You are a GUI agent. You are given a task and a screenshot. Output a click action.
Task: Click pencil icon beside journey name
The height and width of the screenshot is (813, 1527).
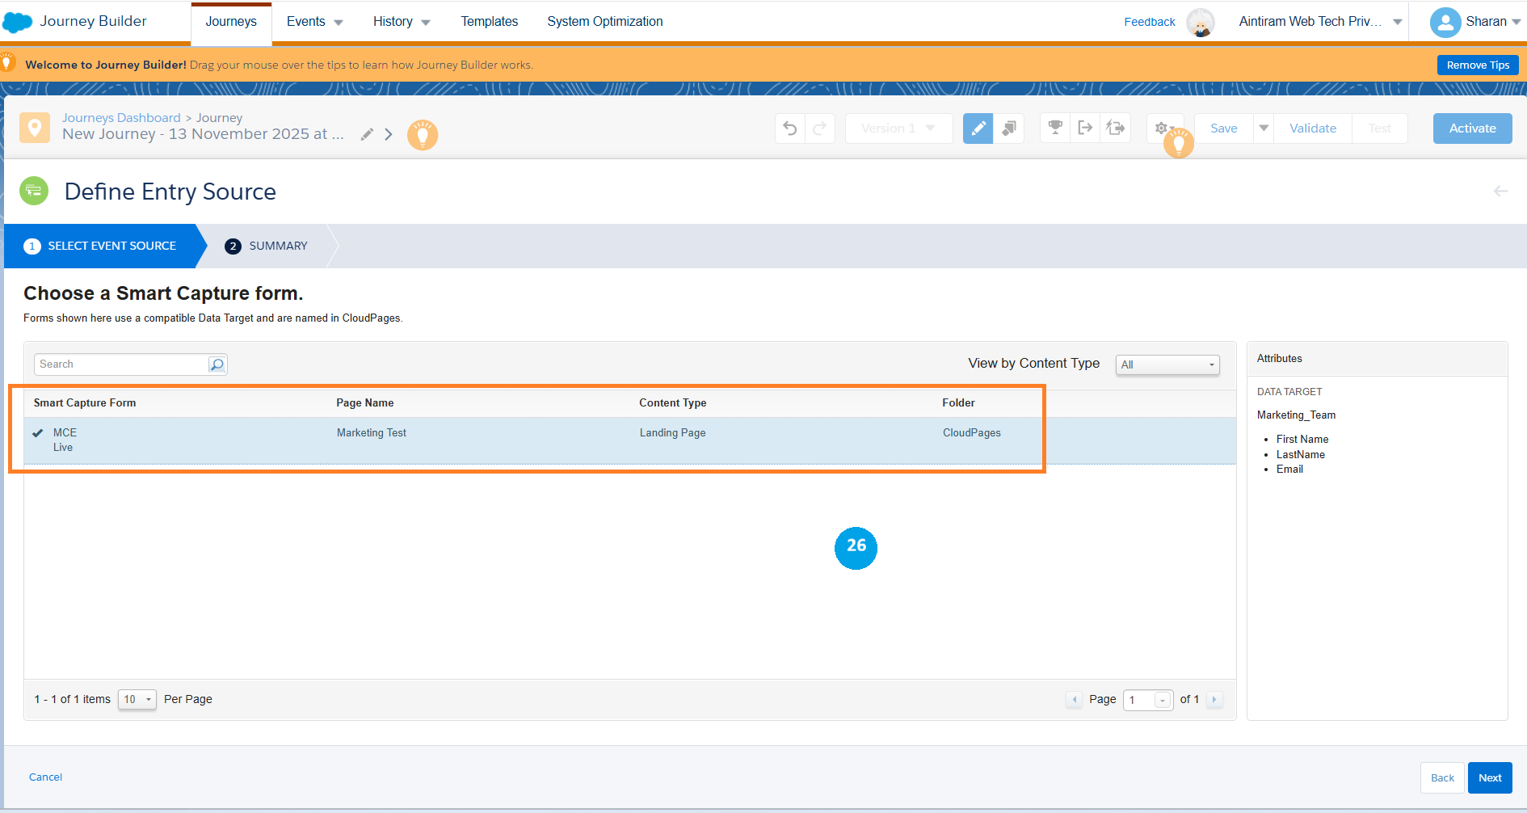(367, 134)
